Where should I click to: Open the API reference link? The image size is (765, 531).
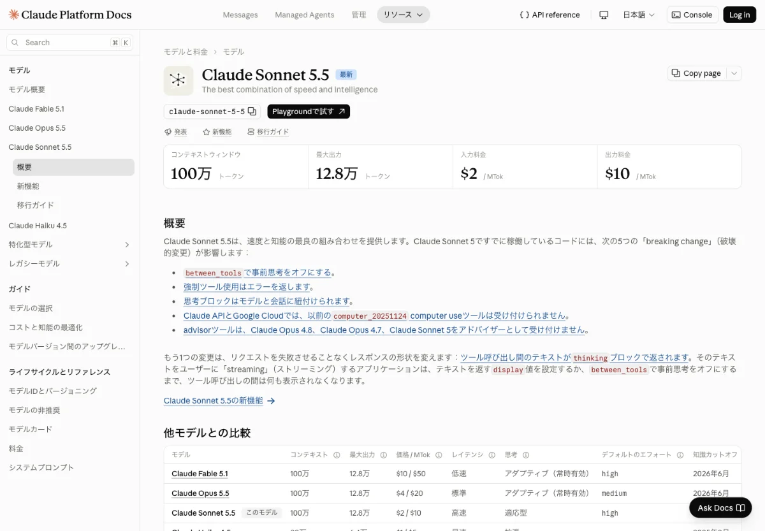[x=550, y=15]
